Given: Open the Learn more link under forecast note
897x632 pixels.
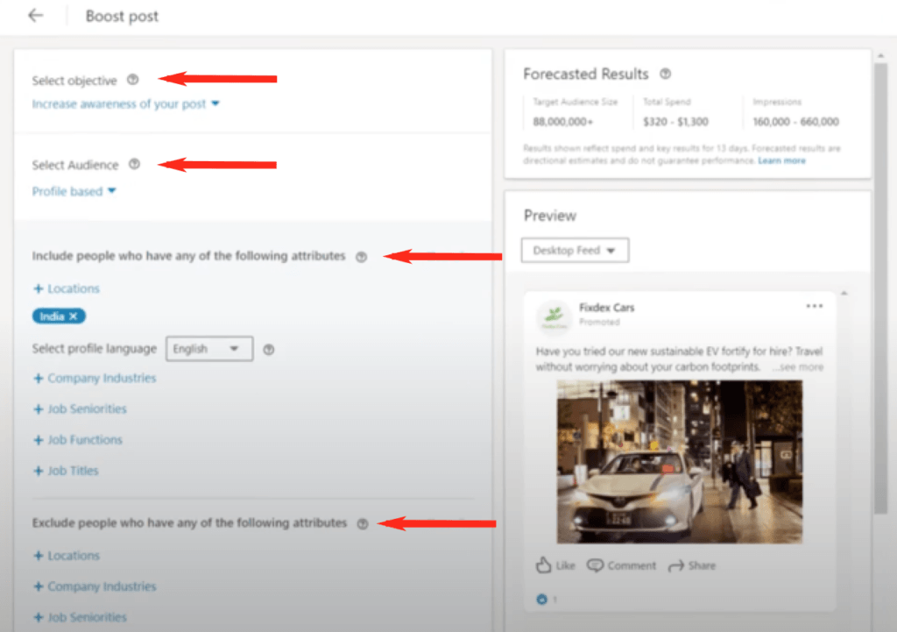Looking at the screenshot, I should click(782, 160).
